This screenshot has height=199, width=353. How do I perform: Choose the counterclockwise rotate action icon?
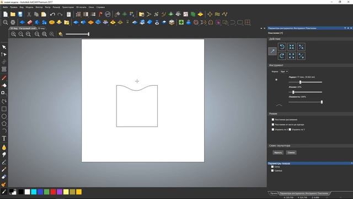tap(282, 46)
